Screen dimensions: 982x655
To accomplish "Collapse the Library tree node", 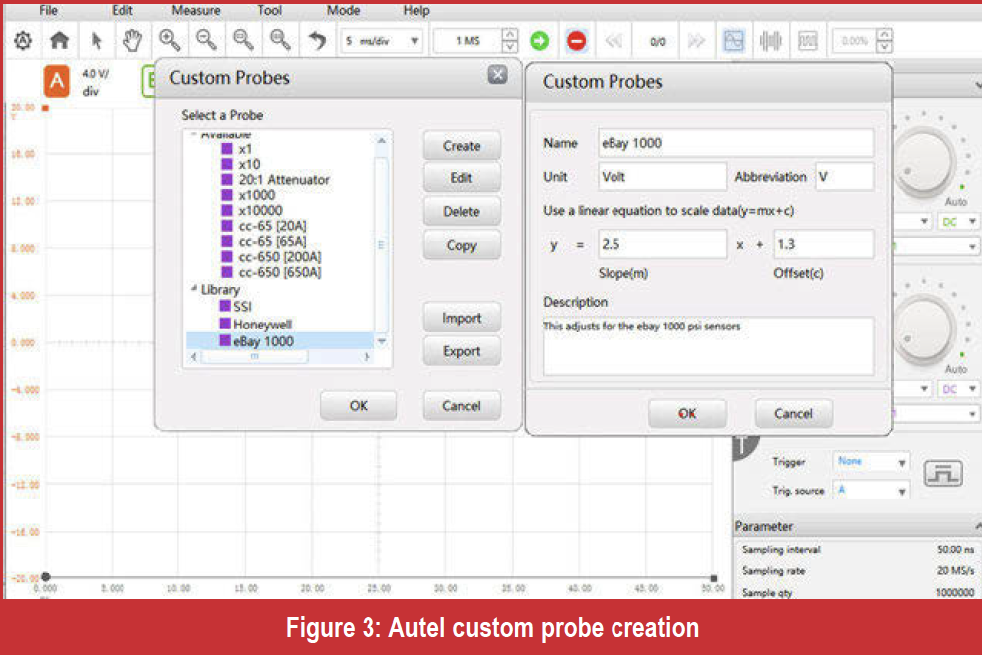I will 194,290.
